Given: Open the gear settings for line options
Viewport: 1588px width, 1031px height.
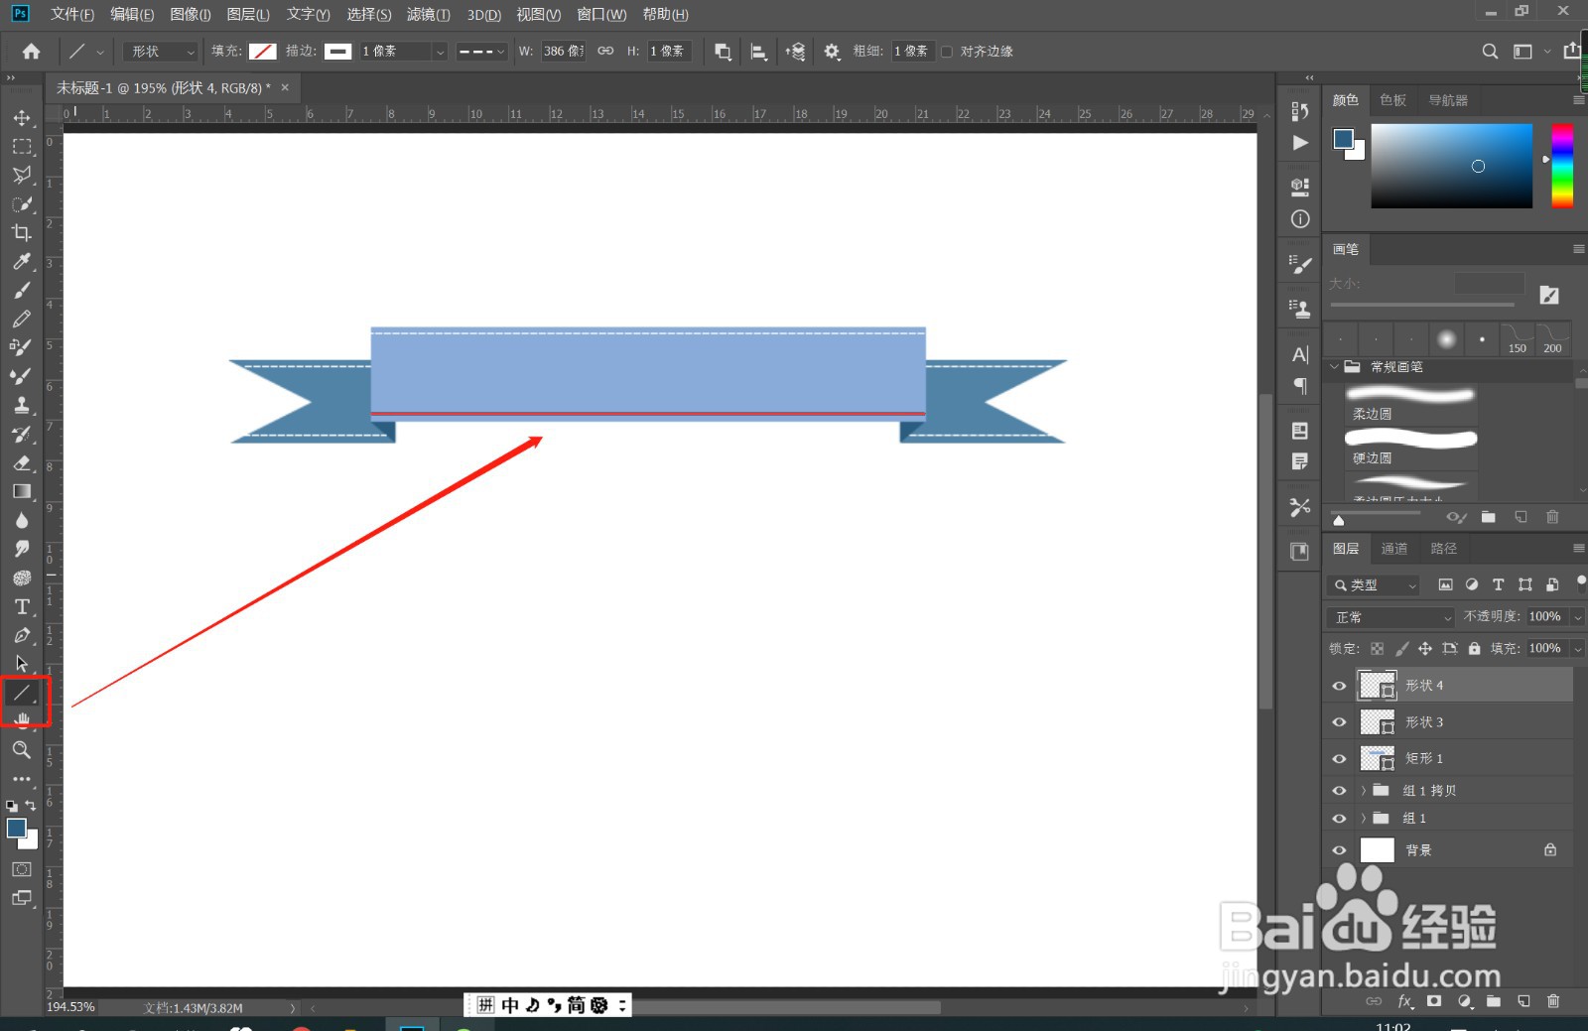Looking at the screenshot, I should (832, 52).
